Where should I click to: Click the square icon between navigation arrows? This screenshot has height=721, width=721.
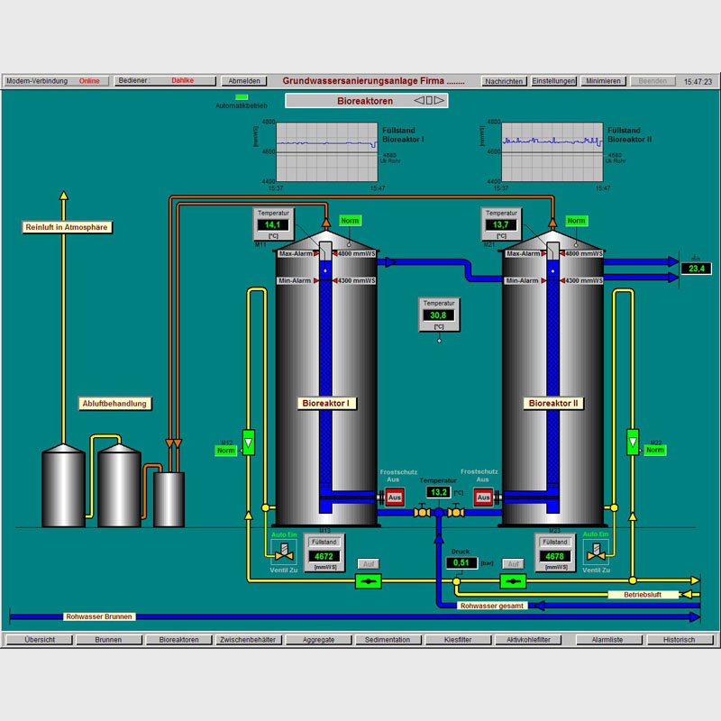pyautogui.click(x=430, y=100)
